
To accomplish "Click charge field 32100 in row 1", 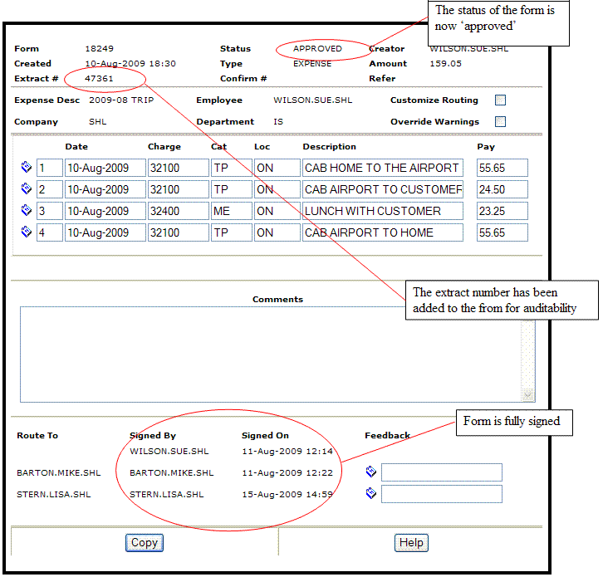I will point(179,168).
